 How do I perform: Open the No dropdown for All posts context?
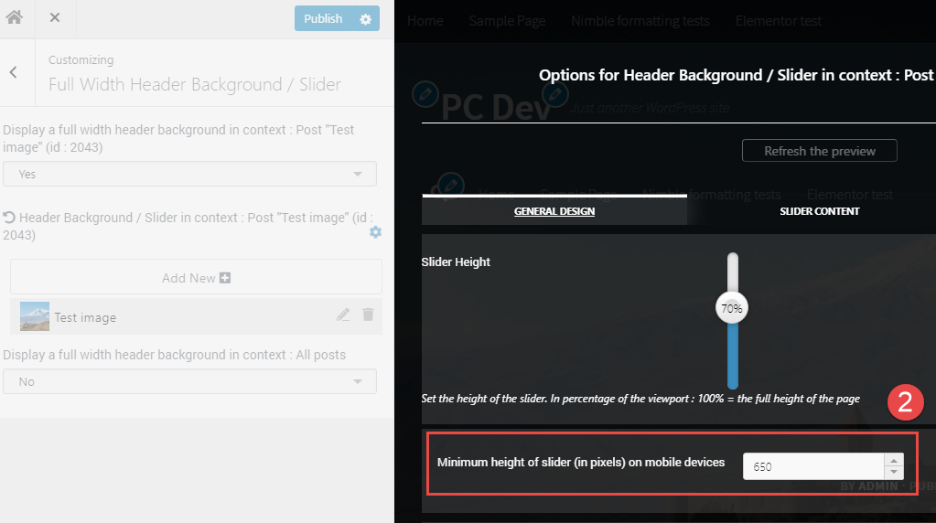(x=189, y=381)
